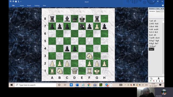Open Microsoft Word from the taskbar

77,85
